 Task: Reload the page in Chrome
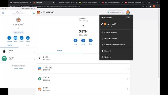pos(17,6)
